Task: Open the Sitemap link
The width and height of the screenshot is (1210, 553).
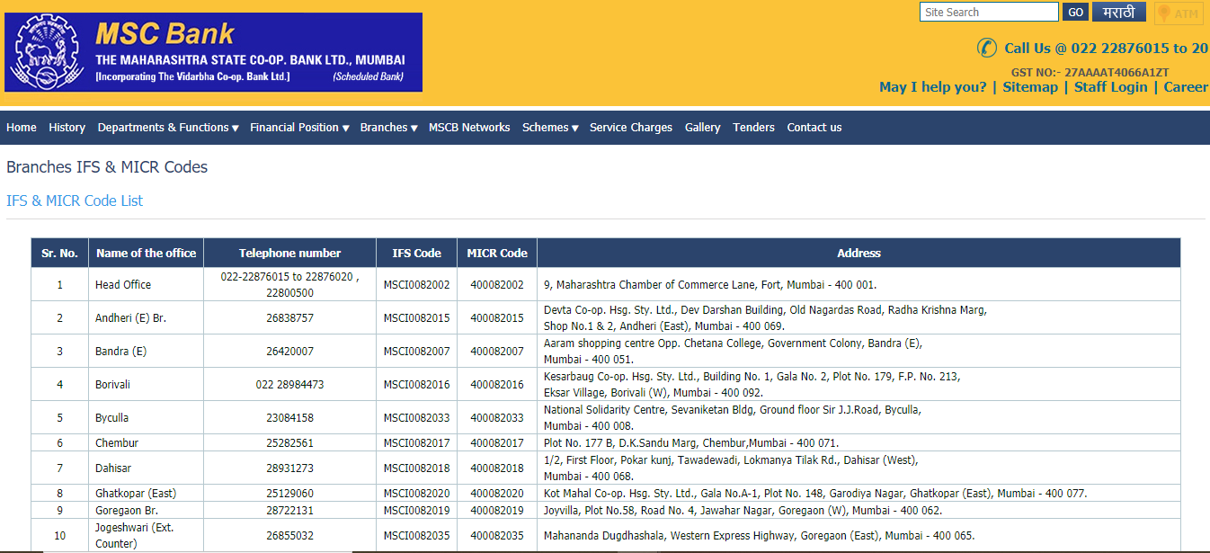Action: (x=1030, y=87)
